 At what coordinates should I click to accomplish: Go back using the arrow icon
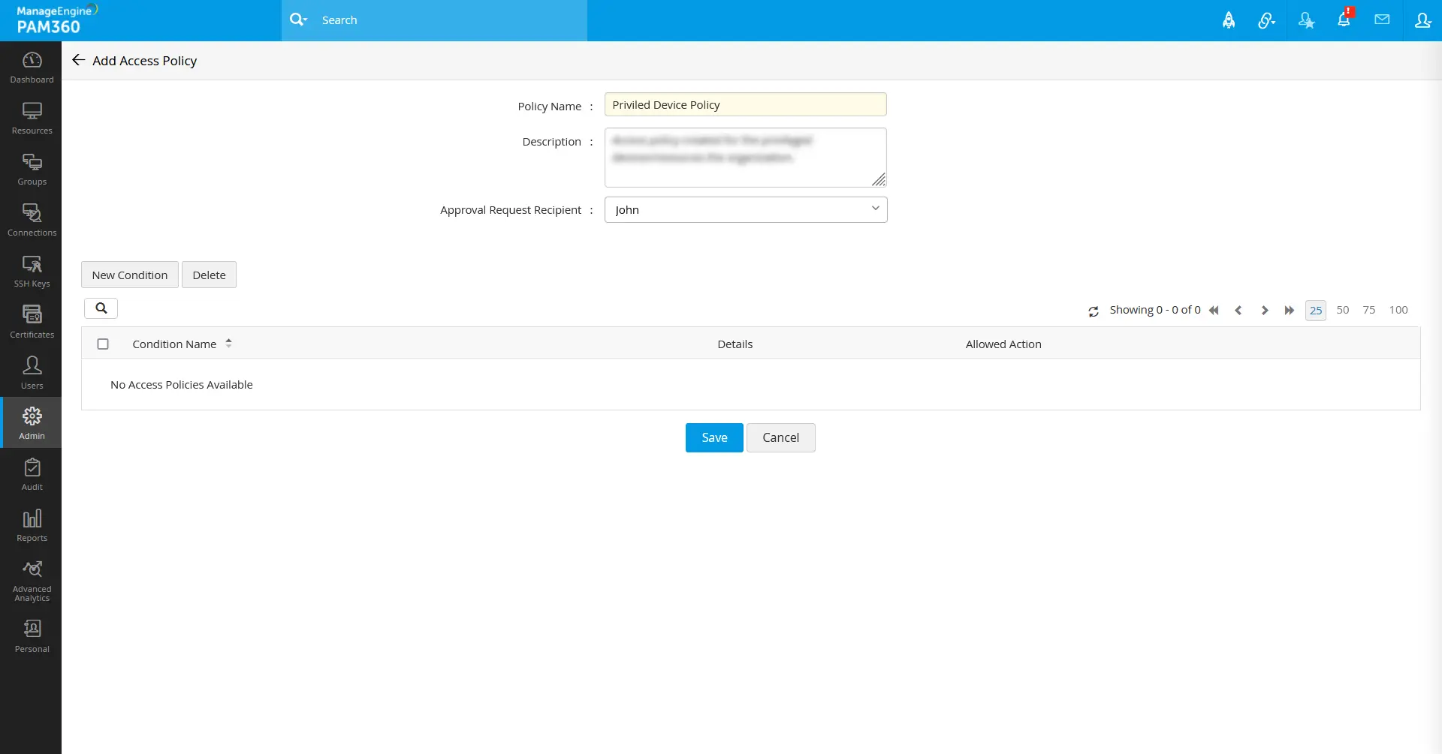pyautogui.click(x=78, y=60)
